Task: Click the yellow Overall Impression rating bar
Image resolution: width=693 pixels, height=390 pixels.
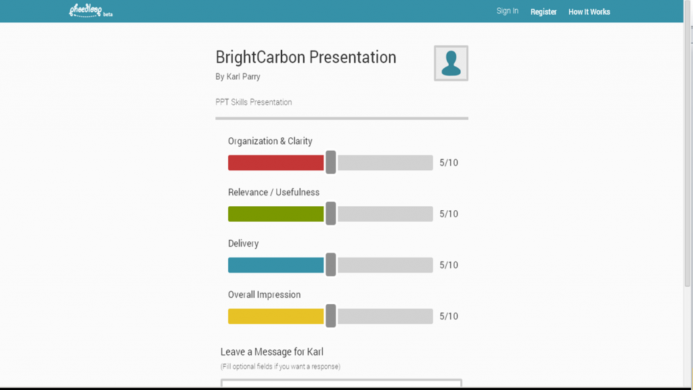Action: tap(276, 316)
